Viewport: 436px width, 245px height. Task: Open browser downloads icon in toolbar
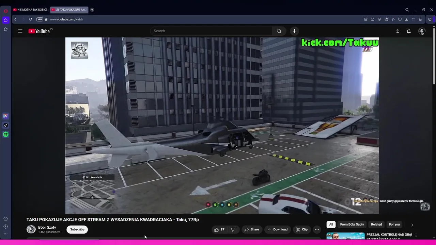pos(407,19)
